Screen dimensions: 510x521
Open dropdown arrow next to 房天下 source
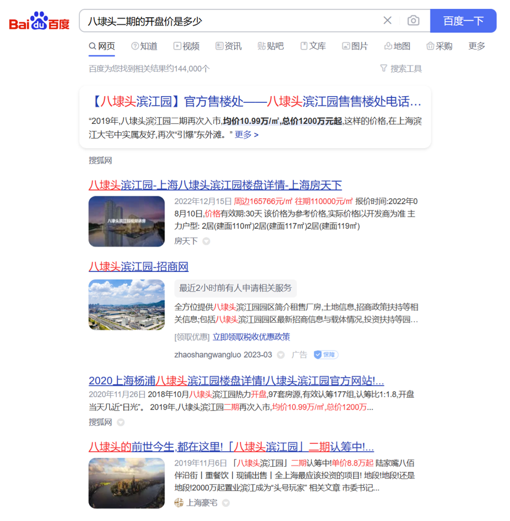click(x=206, y=241)
